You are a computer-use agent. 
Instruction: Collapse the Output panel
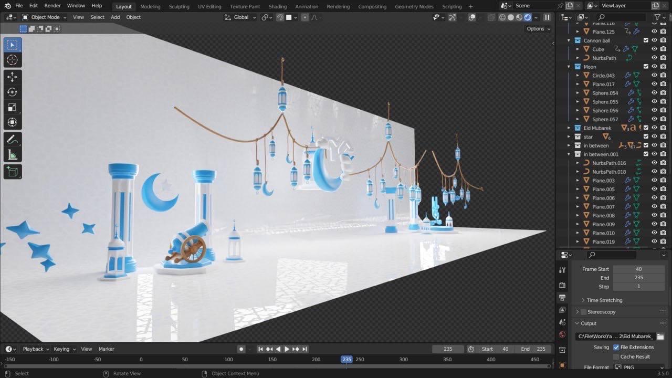(588, 323)
